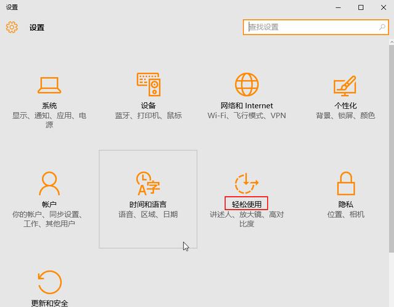The width and height of the screenshot is (394, 307).
Task: Click the description 你的帐户、同步设置、工作、其他用户
Action: [47, 219]
